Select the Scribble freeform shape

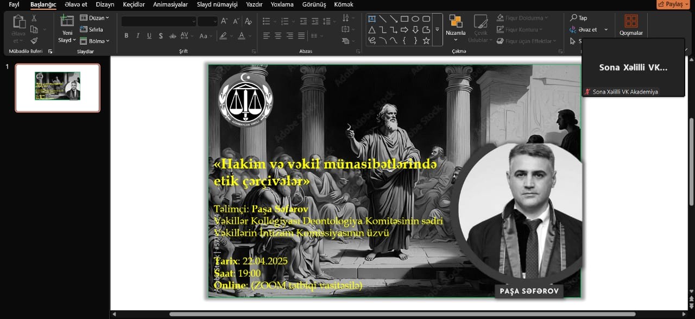[x=372, y=40]
